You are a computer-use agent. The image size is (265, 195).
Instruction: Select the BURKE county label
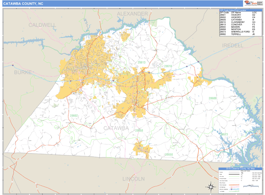(23, 72)
